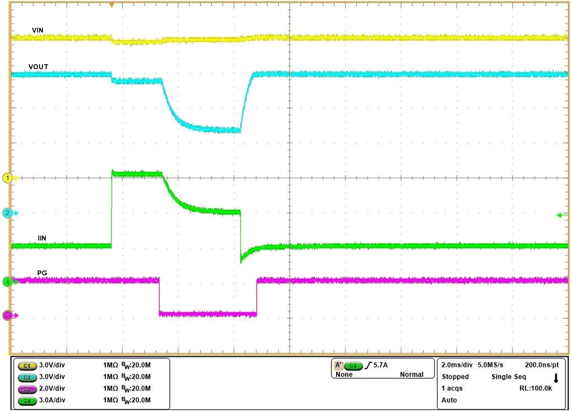Click the green trigger level arrow
This screenshot has width=572, height=411.
click(563, 215)
